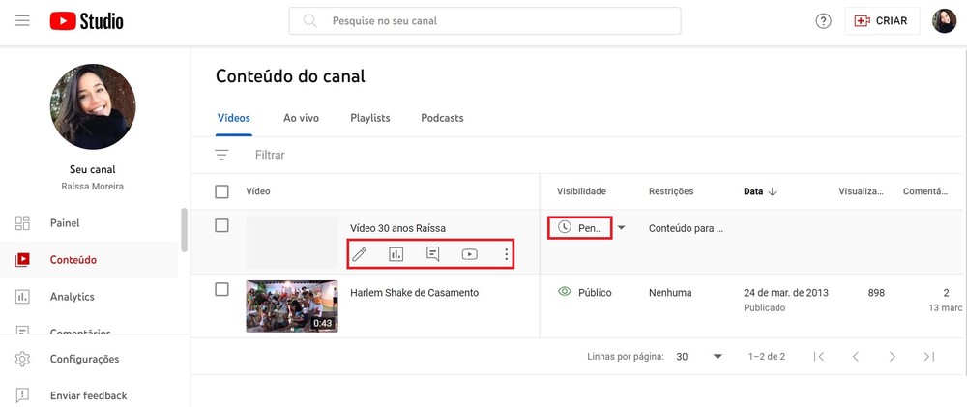Click the watch on YouTube play icon
This screenshot has height=407, width=967.
click(x=470, y=254)
